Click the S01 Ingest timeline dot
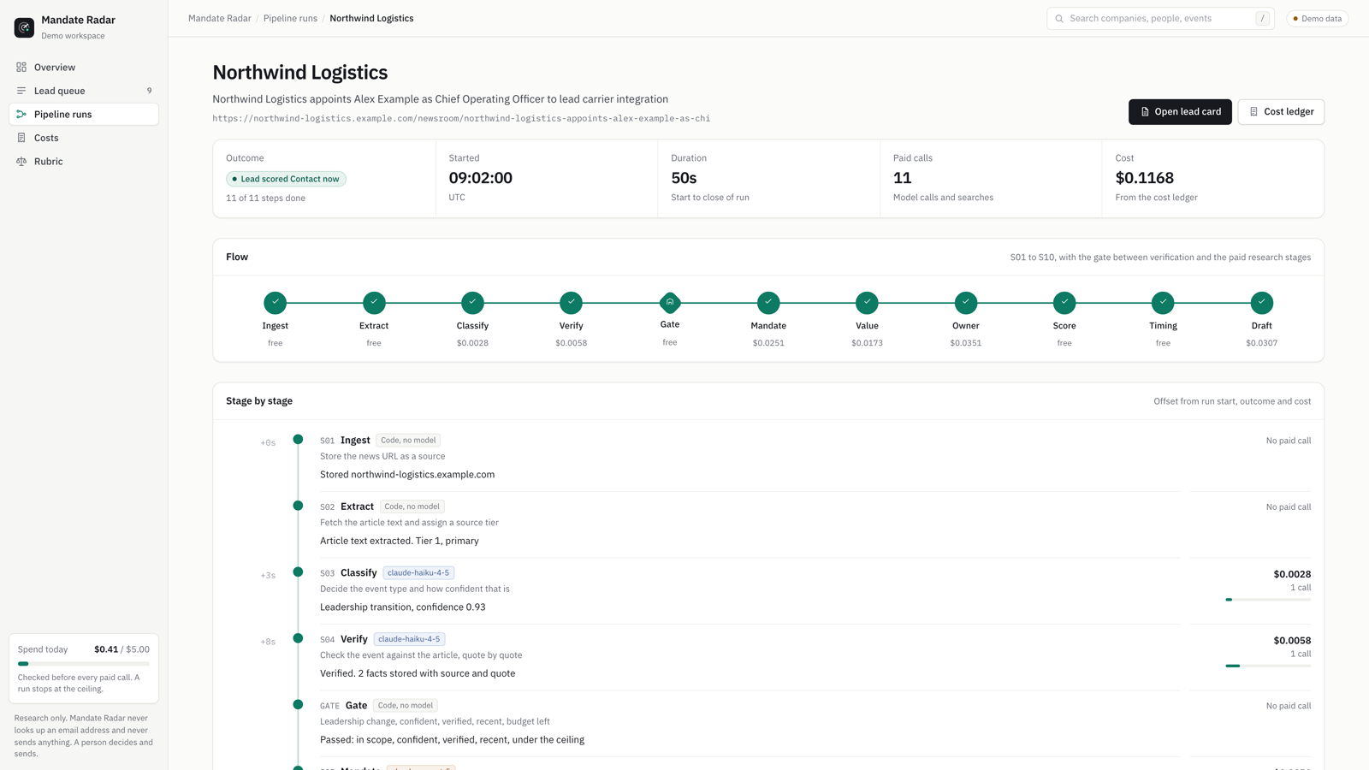The image size is (1369, 770). (x=298, y=440)
